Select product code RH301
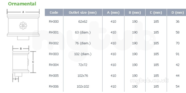The height and width of the screenshot is (93, 186). (54, 32)
